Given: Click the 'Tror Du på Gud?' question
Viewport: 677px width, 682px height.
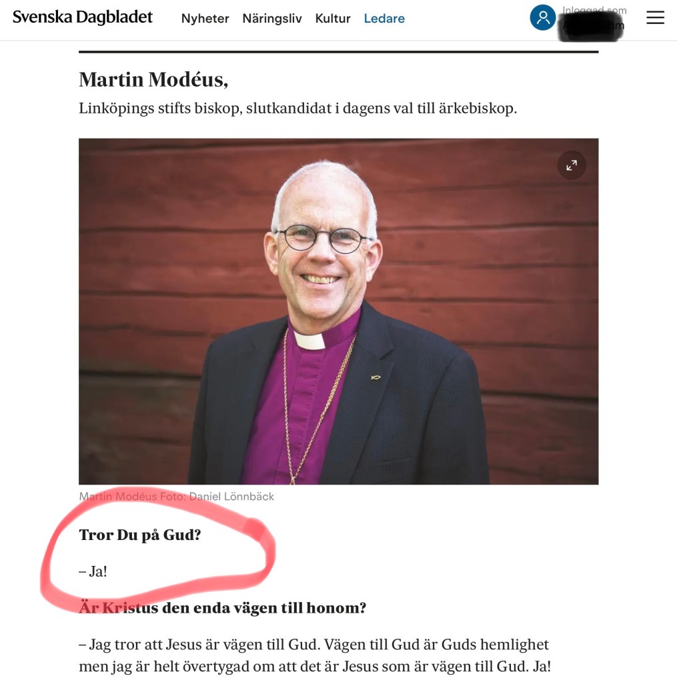Looking at the screenshot, I should 139,535.
